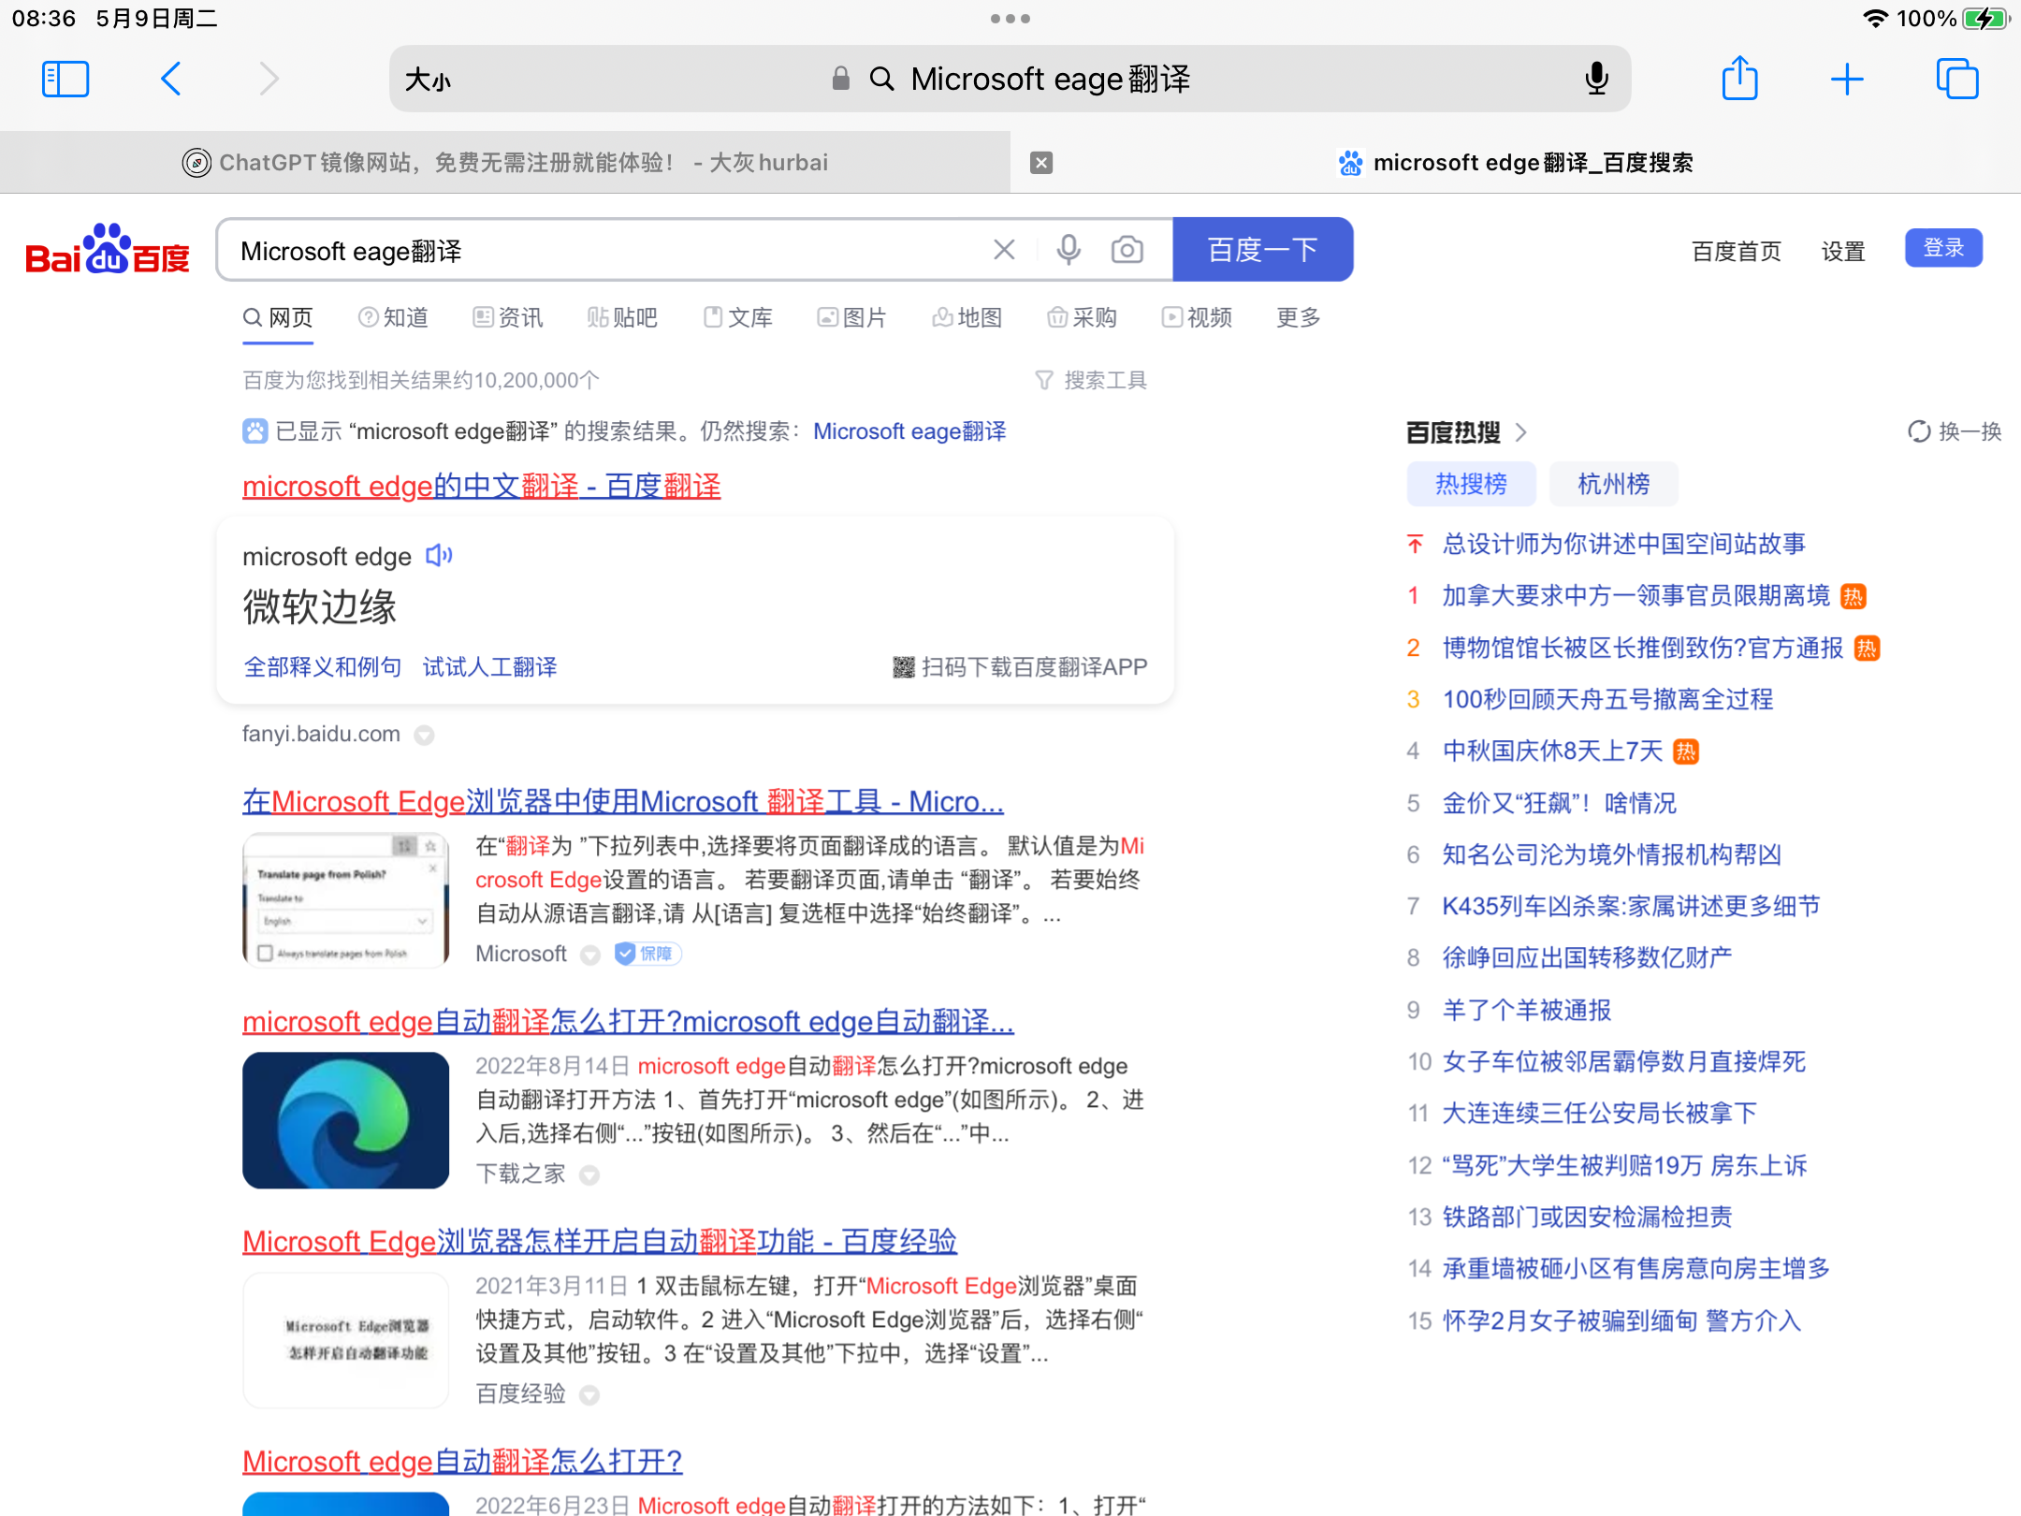Open the 大小 page size menu
The height and width of the screenshot is (1516, 2021).
tap(429, 80)
